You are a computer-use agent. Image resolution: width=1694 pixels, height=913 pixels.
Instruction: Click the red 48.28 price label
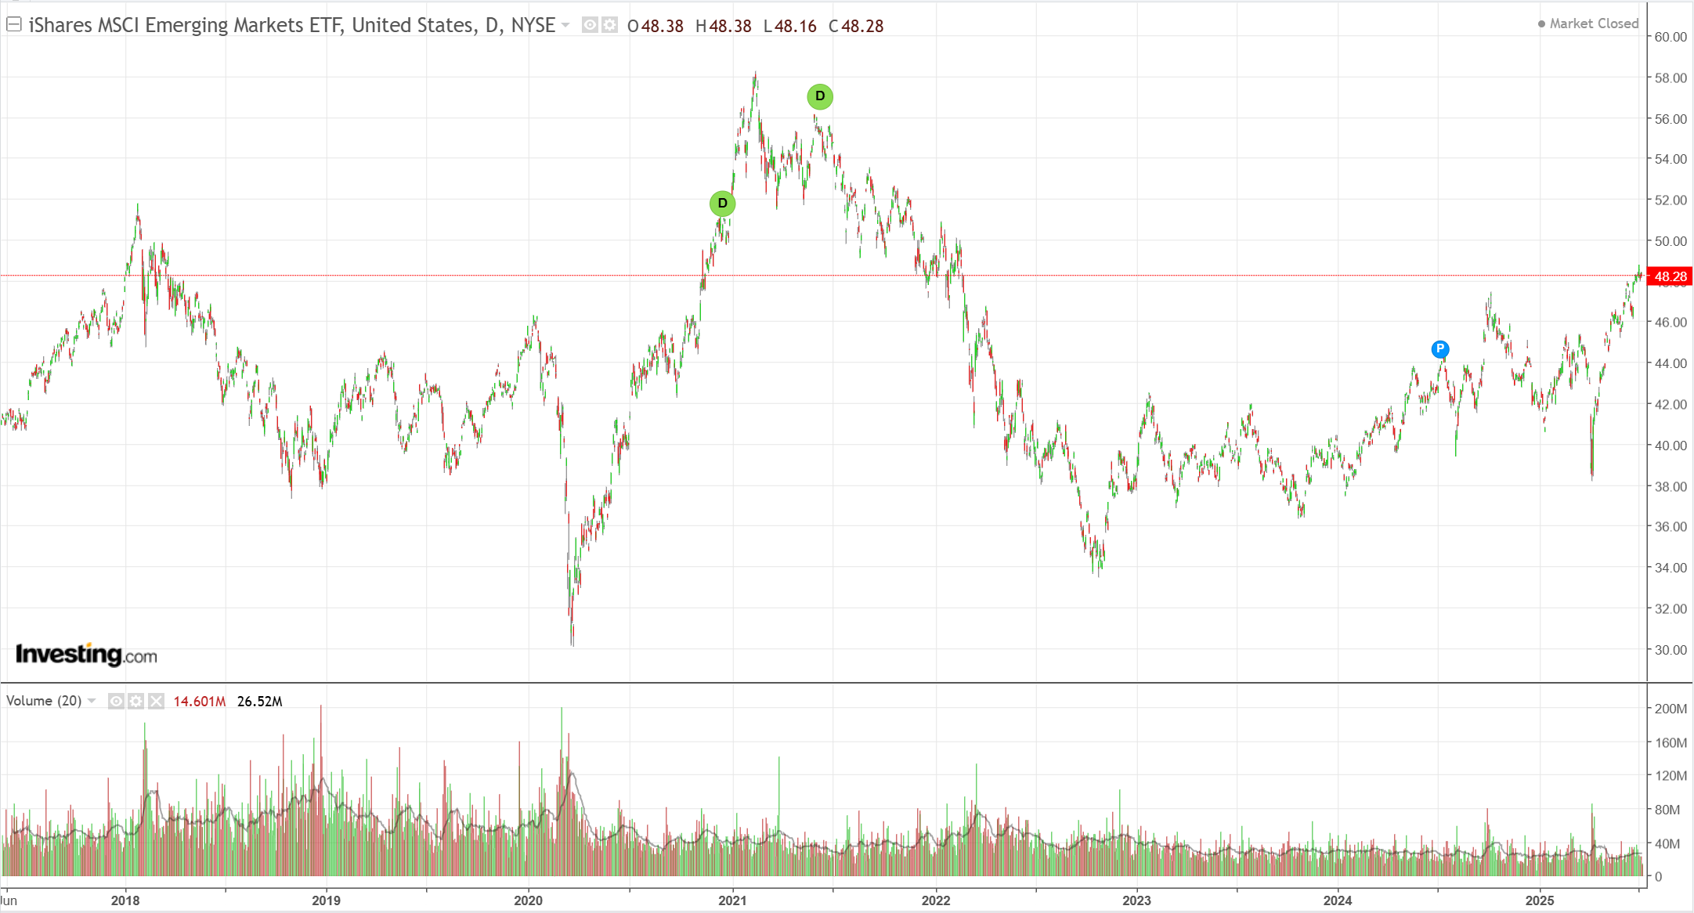(x=1670, y=276)
